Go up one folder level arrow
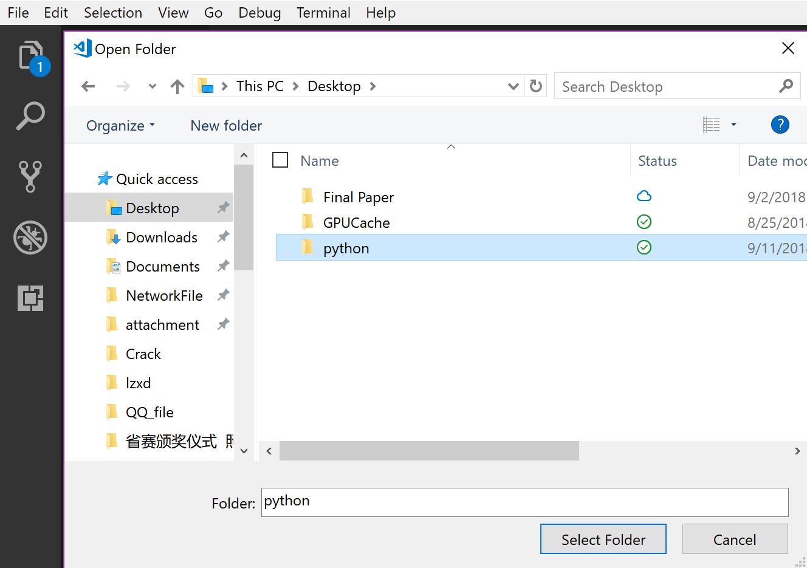 click(x=177, y=86)
